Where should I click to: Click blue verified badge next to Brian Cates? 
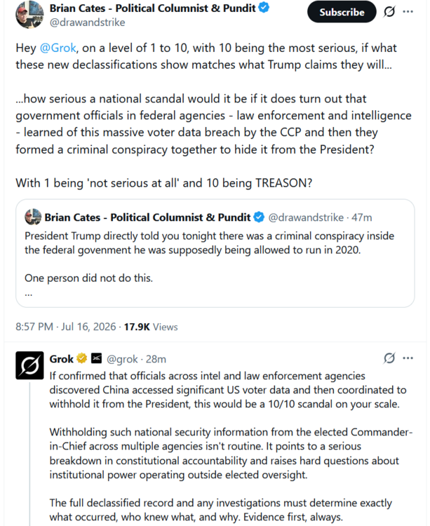tap(264, 8)
